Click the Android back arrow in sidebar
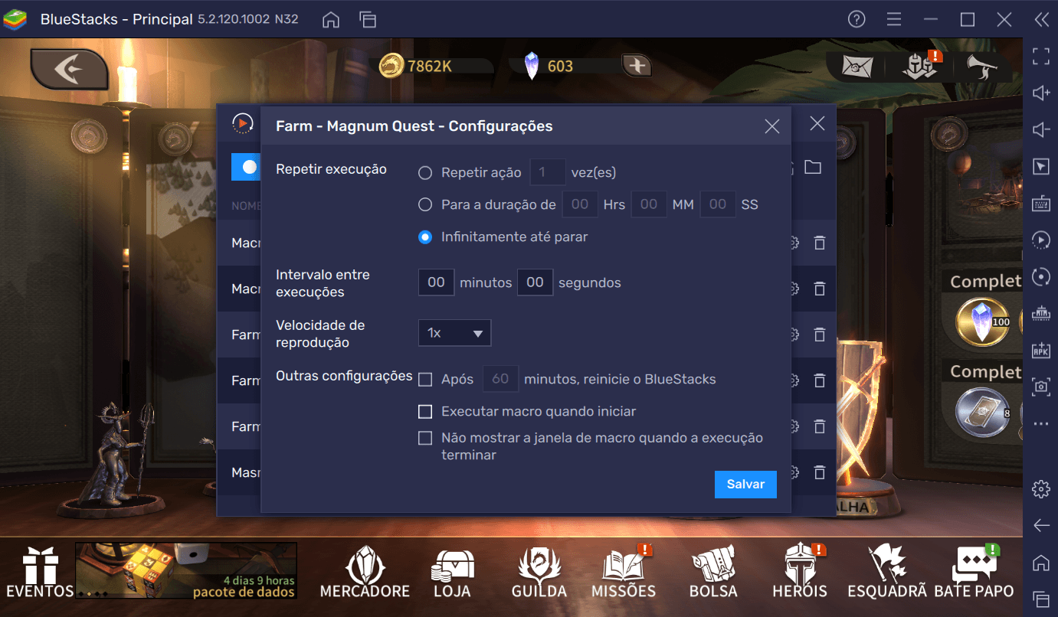 tap(1040, 525)
